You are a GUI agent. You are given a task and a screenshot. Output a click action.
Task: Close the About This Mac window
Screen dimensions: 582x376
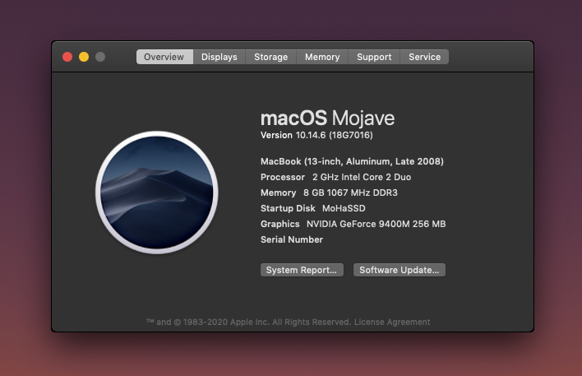[67, 57]
